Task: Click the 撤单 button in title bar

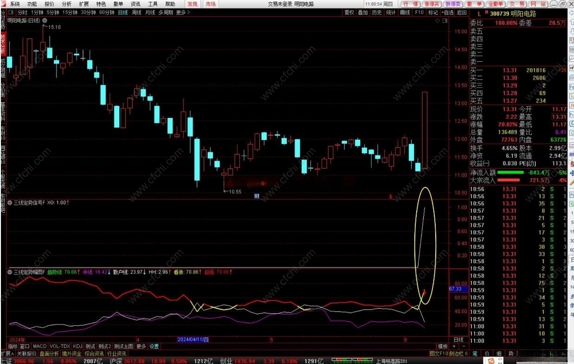Action: point(475,4)
